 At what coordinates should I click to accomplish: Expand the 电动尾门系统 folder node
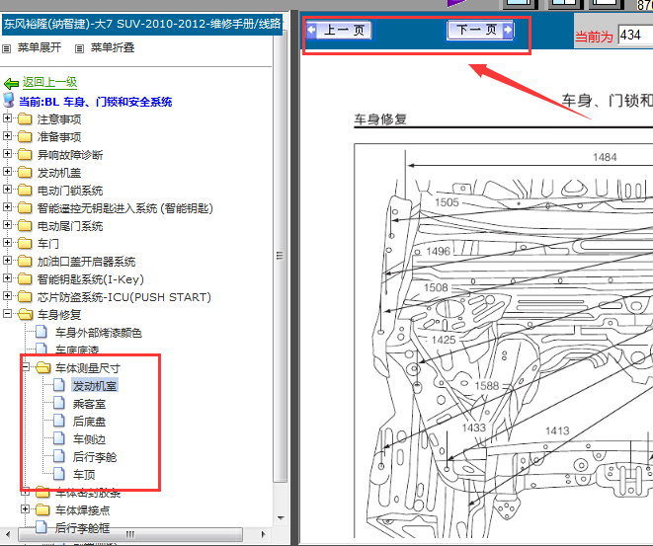[x=7, y=225]
